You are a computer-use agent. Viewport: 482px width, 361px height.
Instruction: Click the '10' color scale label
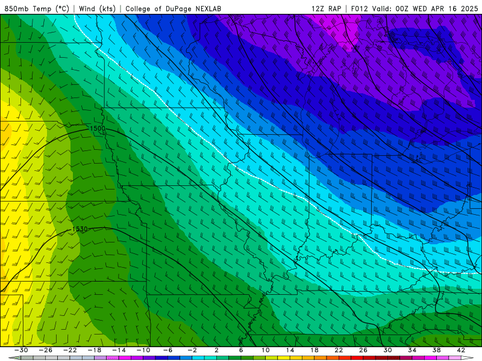point(265,350)
